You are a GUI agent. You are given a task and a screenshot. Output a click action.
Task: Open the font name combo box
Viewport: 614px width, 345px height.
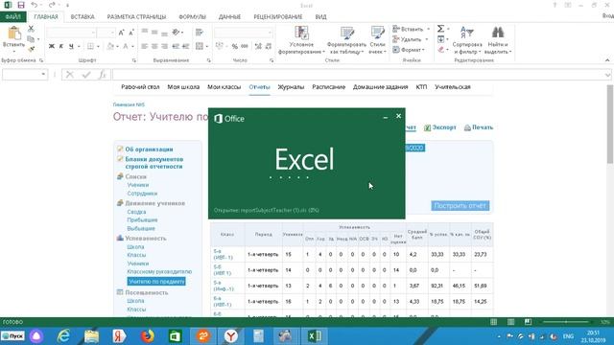tap(71, 33)
